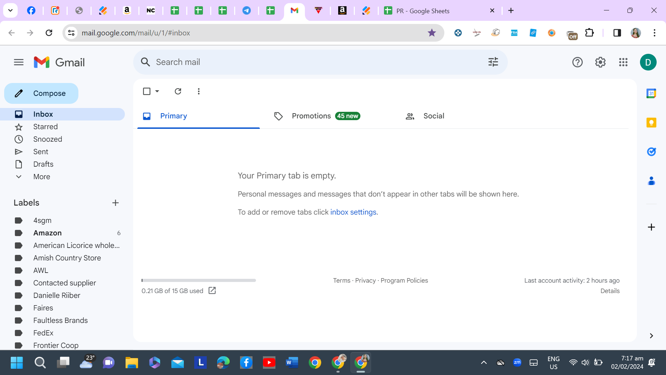Show hidden icons in the system tray
This screenshot has height=375, width=666.
tap(484, 362)
